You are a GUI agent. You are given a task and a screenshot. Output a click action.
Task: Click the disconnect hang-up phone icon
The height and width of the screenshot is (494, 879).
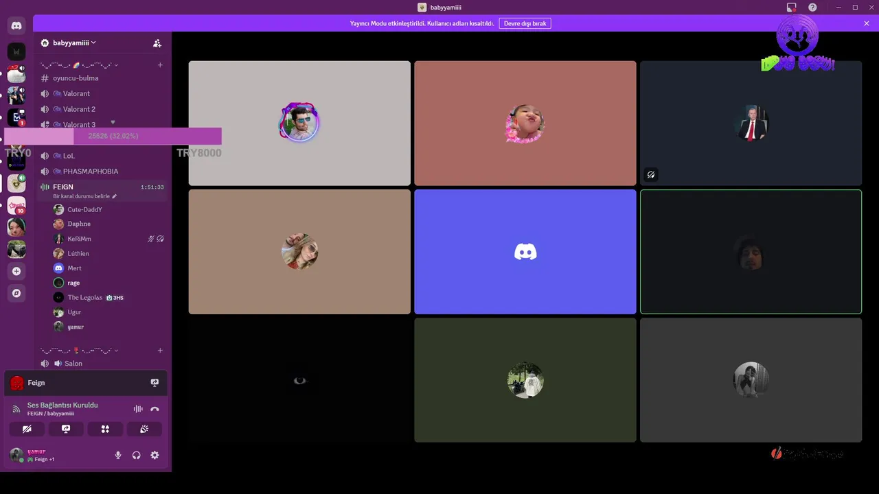click(x=155, y=409)
